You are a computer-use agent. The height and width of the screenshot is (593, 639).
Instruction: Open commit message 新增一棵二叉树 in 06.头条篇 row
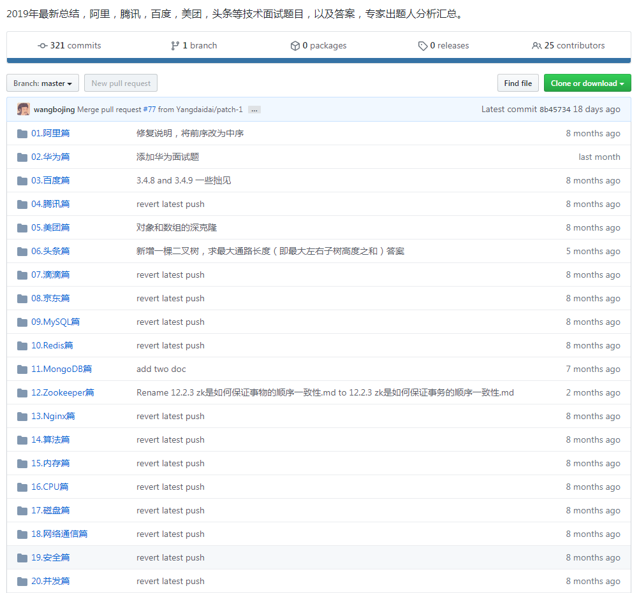point(270,252)
